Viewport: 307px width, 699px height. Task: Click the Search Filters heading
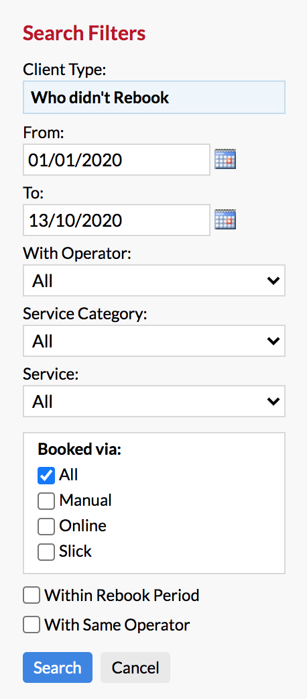click(x=84, y=34)
